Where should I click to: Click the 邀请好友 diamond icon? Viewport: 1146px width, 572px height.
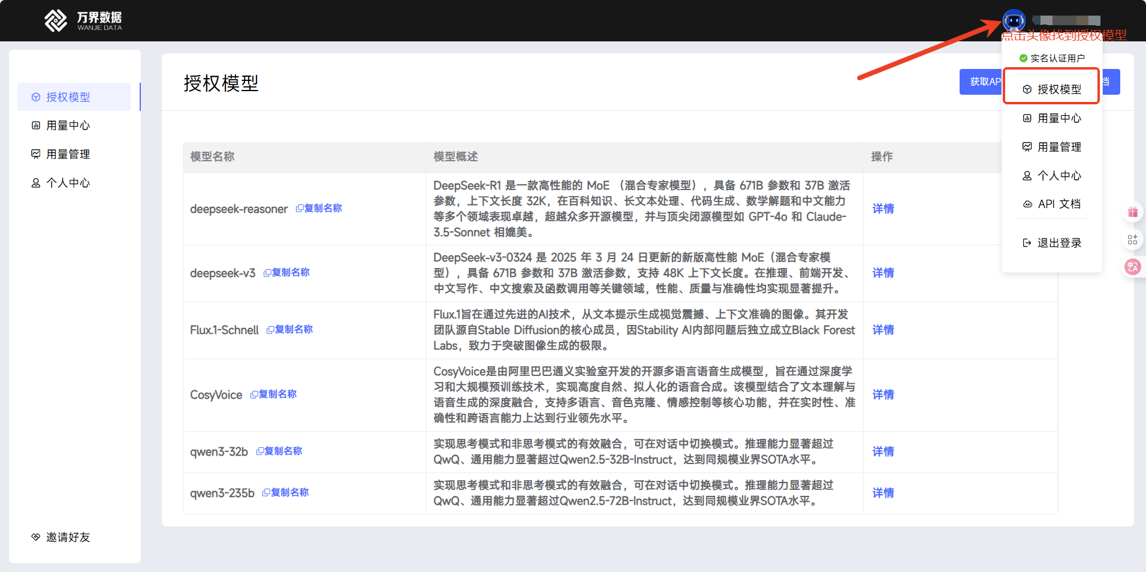[x=36, y=537]
